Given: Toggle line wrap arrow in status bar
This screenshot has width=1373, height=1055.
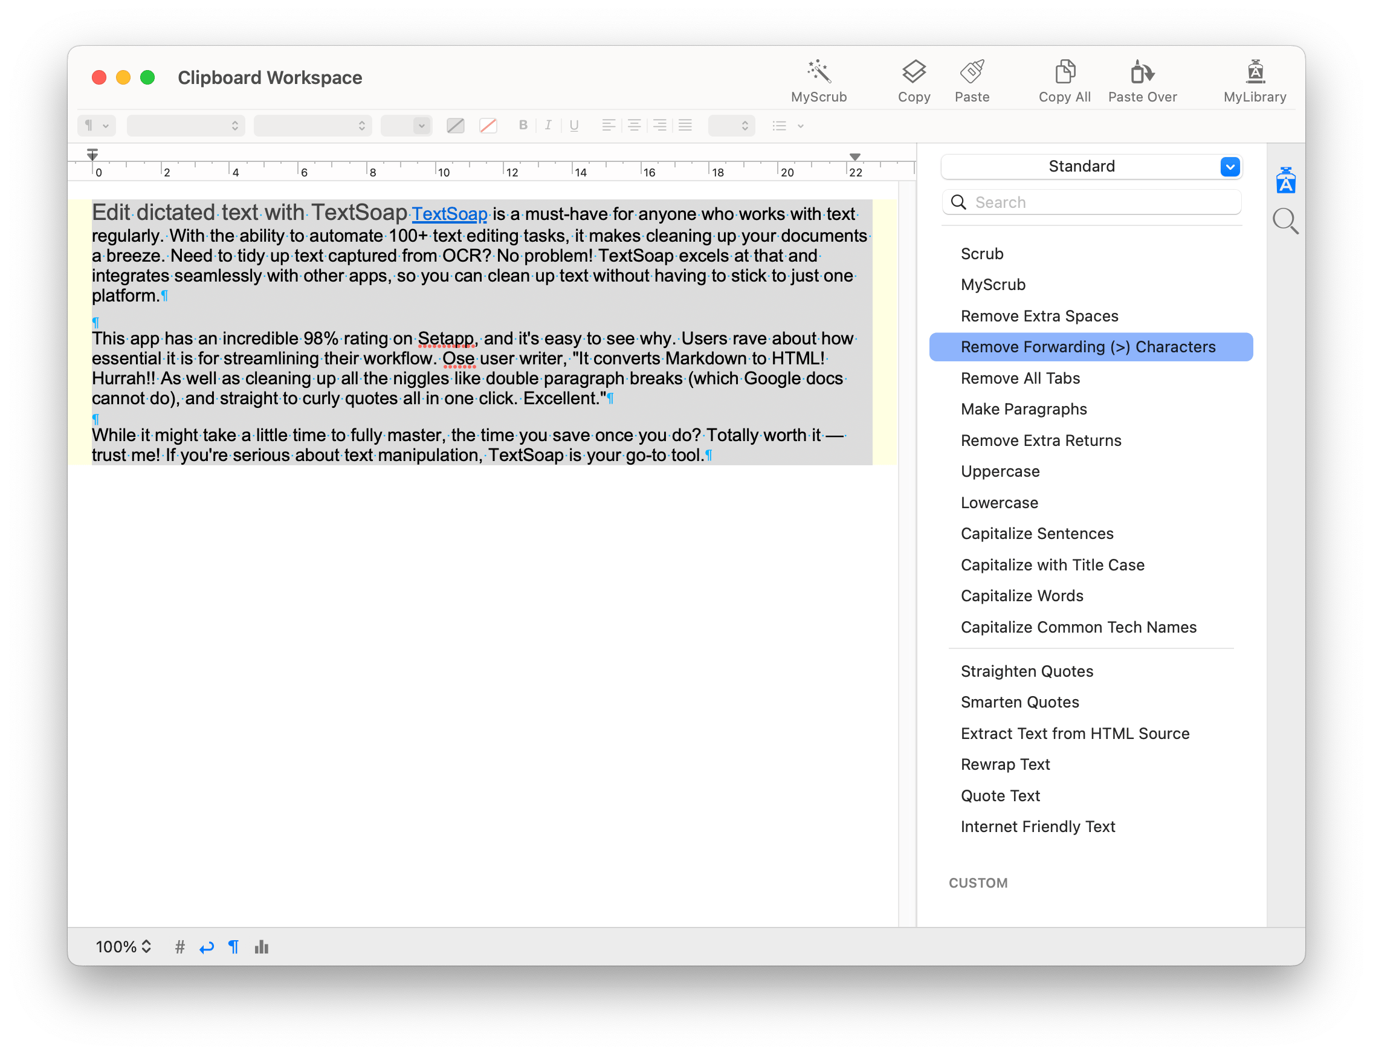Looking at the screenshot, I should click(207, 947).
